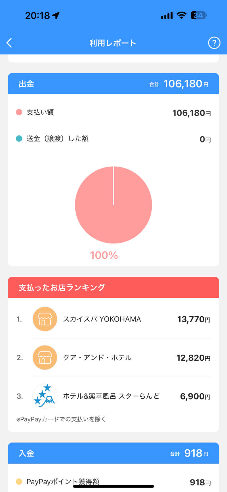Tap the pink pie chart
The image size is (227, 492).
113,205
